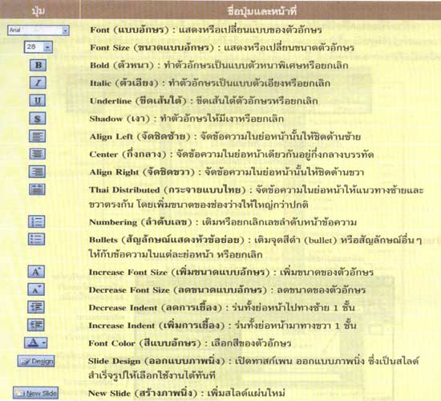
Task: Open the Arial font dropdown arrow
Action: coord(65,30)
